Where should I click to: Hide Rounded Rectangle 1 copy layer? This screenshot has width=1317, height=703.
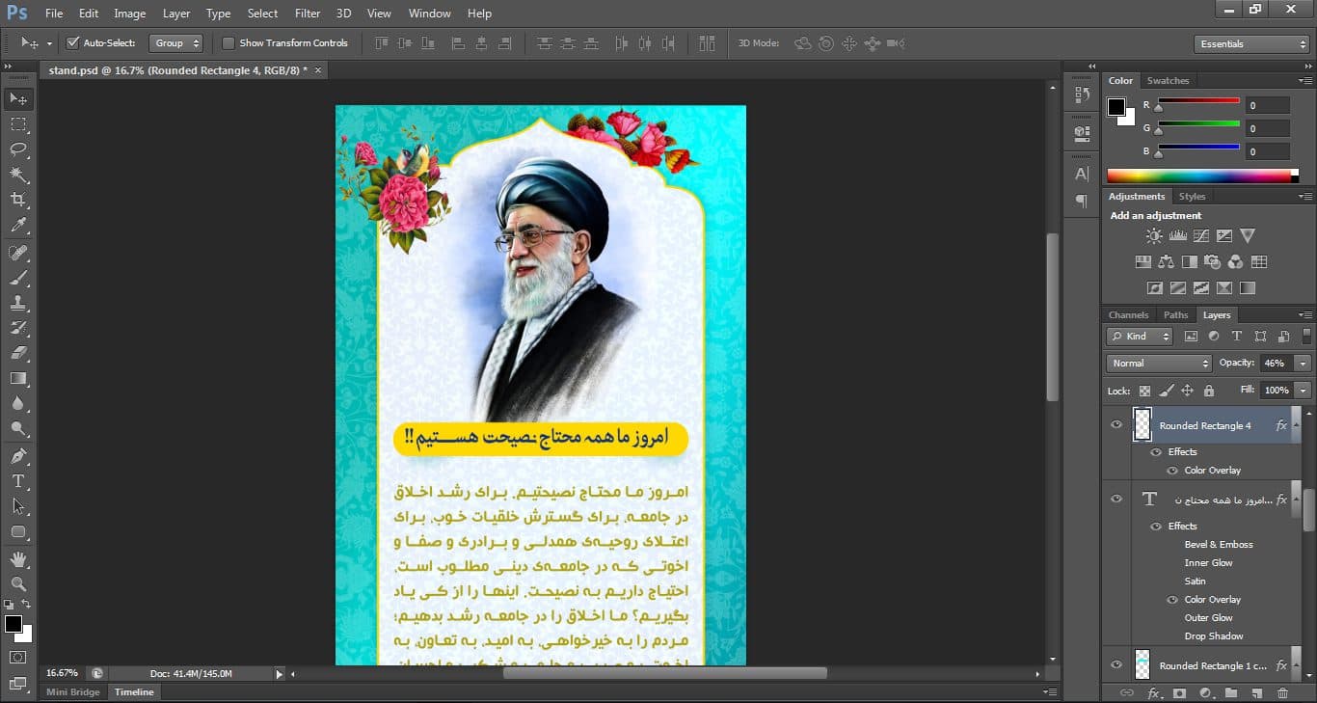click(x=1116, y=664)
